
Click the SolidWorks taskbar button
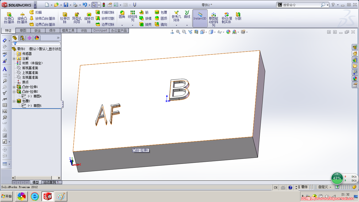pyautogui.click(x=48, y=196)
